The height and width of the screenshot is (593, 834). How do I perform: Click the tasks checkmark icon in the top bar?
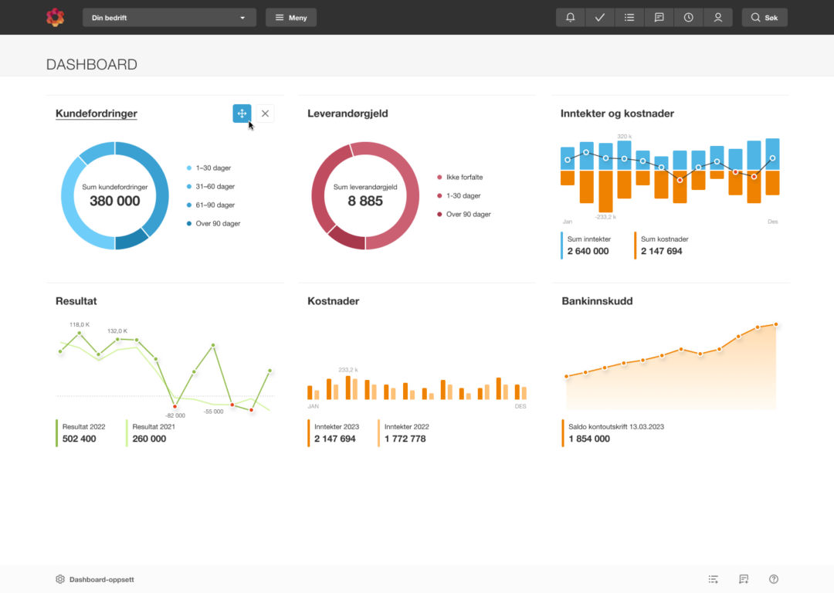coord(600,17)
